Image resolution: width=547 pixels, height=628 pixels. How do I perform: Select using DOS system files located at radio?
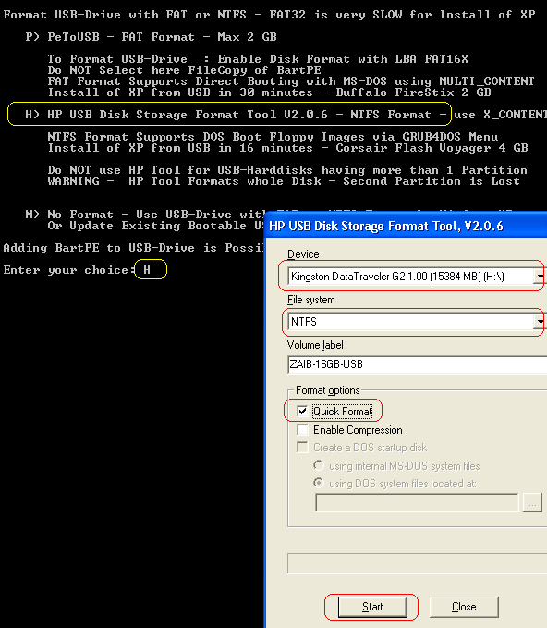pos(319,484)
